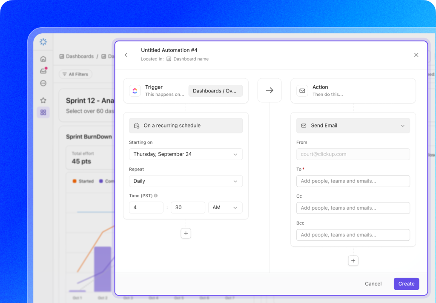Open the AM/PM selector dropdown
Screen dimensions: 436x303
click(x=225, y=208)
